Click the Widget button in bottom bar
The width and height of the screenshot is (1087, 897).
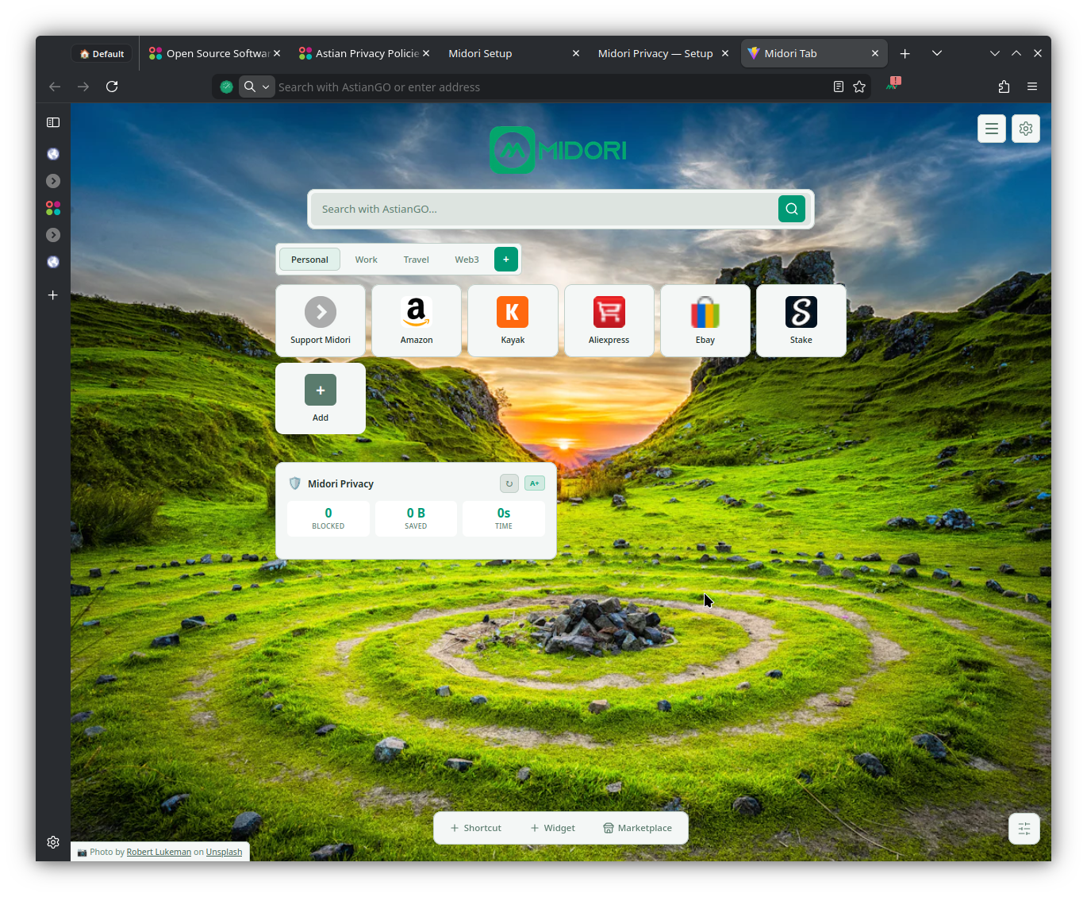pos(553,828)
